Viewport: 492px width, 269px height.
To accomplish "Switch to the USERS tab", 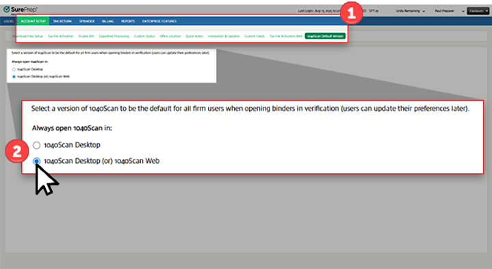I will 8,21.
